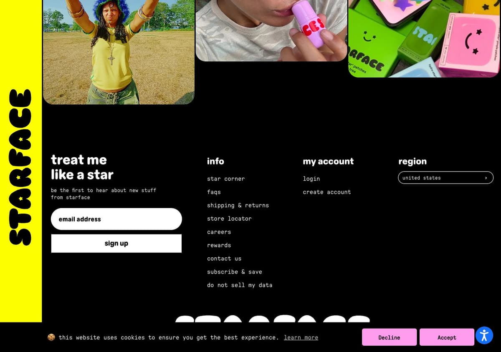Click the arrow in the united states selector
Image resolution: width=501 pixels, height=352 pixels.
486,178
